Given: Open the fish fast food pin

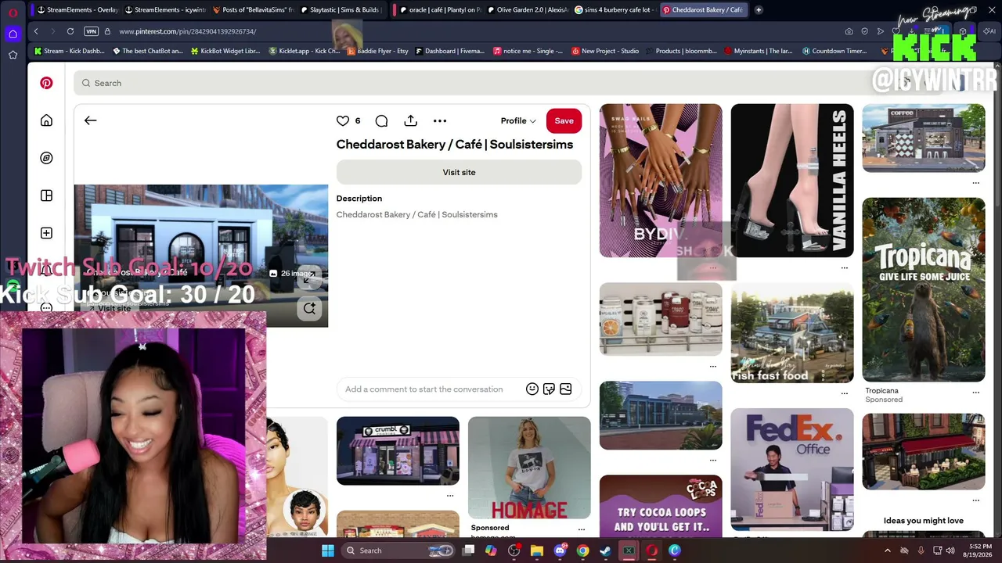Looking at the screenshot, I should (792, 334).
